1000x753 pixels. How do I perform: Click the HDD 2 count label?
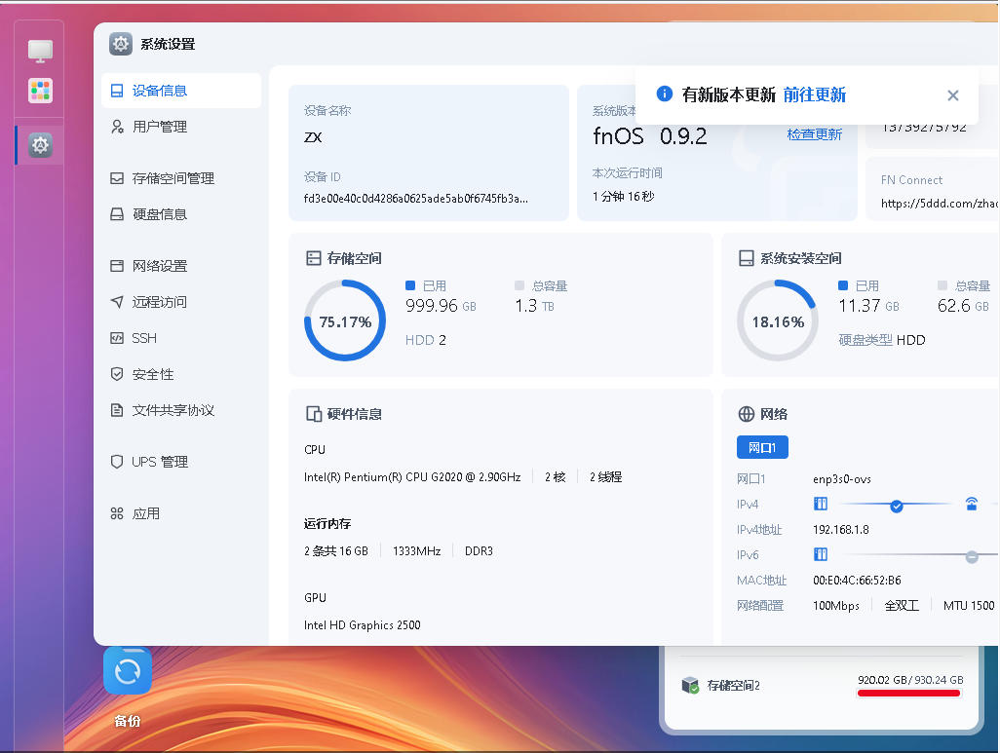click(x=425, y=340)
